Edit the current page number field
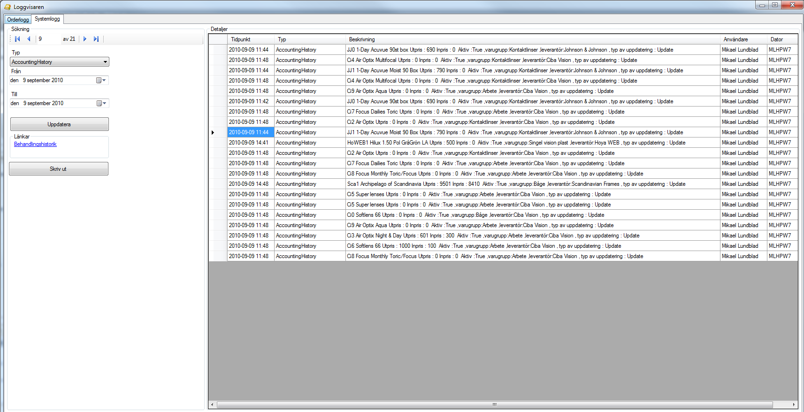This screenshot has width=804, height=412. [x=48, y=39]
